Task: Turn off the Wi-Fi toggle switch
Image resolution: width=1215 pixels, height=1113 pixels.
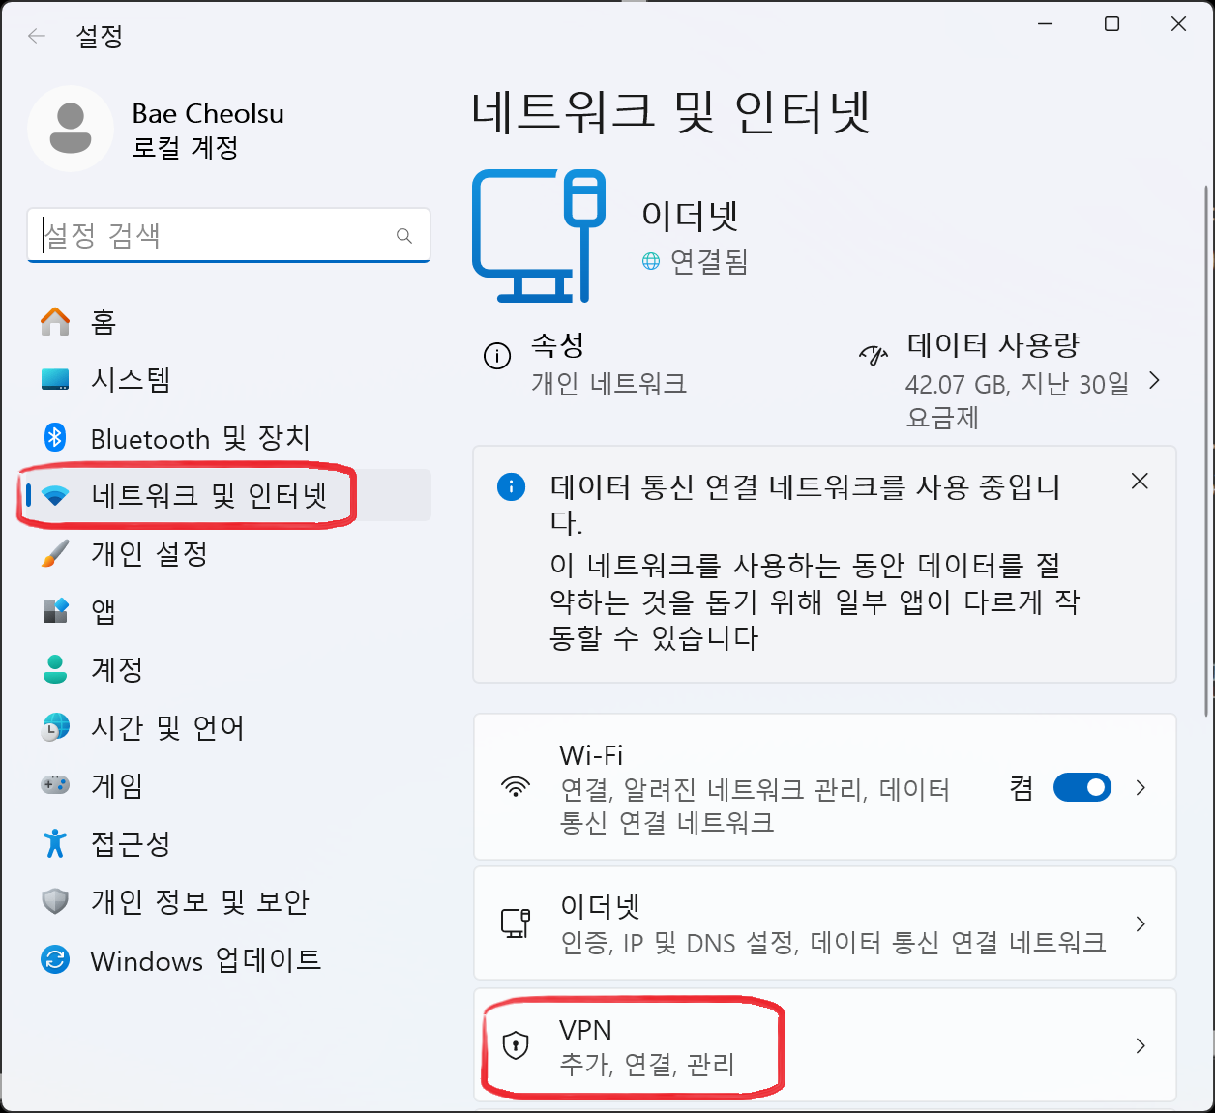Action: (x=1082, y=787)
